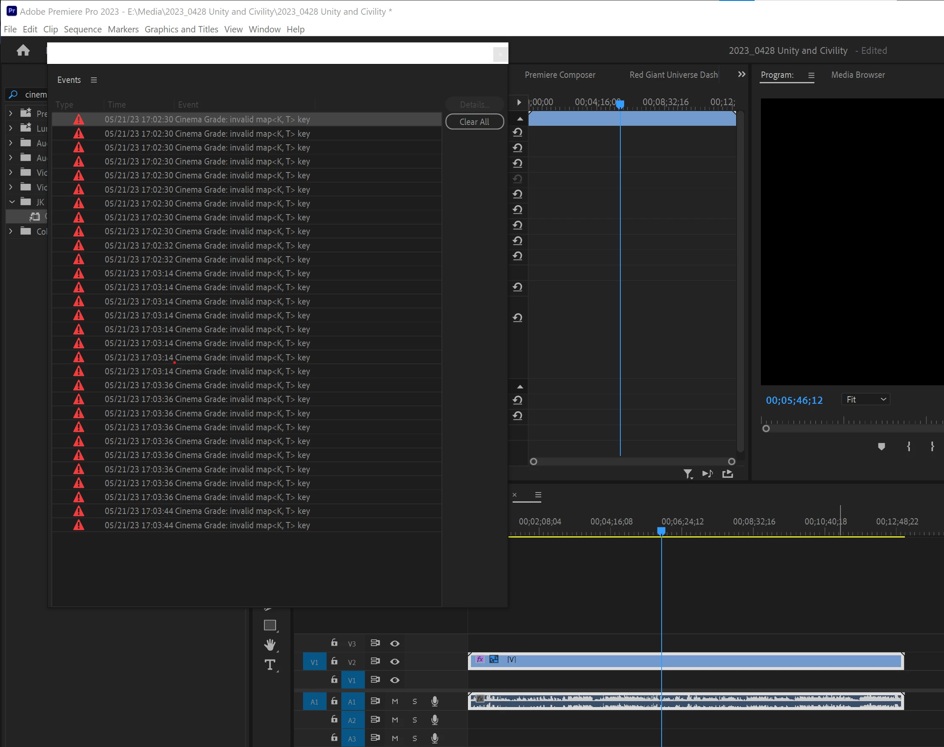Click export frame icon in Effect Controls
Viewport: 944px width, 747px height.
(x=727, y=474)
